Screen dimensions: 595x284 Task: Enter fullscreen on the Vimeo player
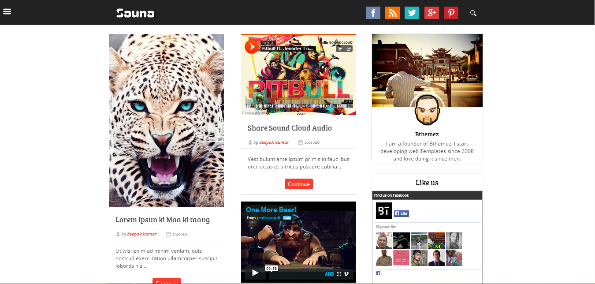click(x=339, y=274)
